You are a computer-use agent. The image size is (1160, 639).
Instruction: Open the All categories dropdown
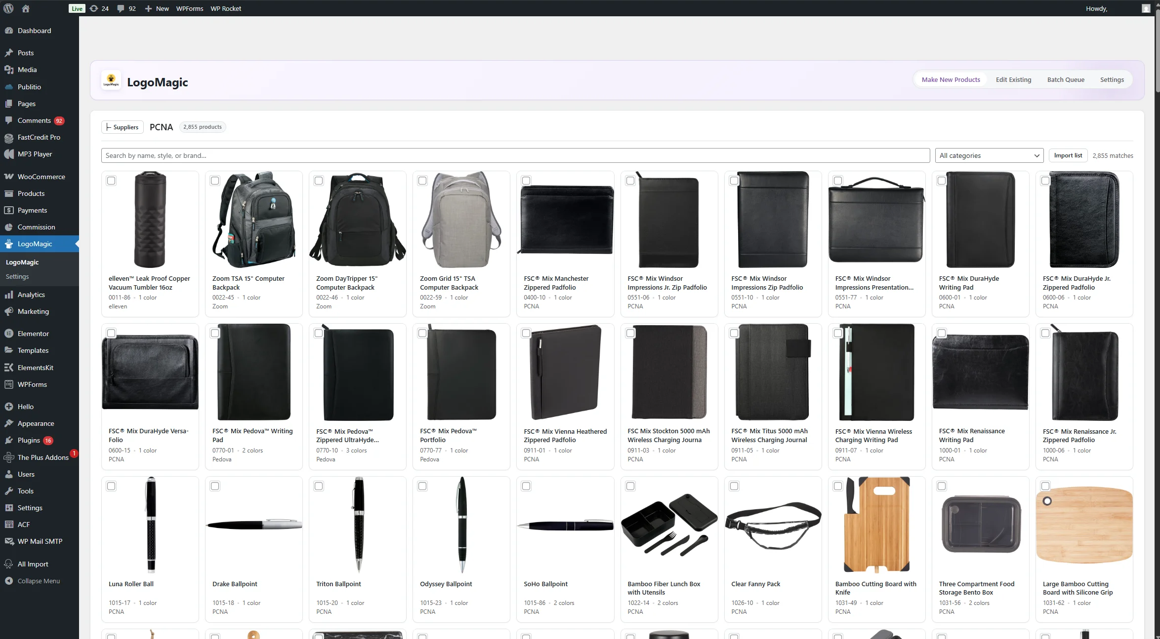[x=989, y=155]
